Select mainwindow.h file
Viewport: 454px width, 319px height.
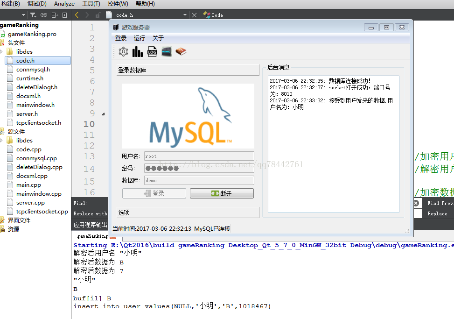pos(35,105)
